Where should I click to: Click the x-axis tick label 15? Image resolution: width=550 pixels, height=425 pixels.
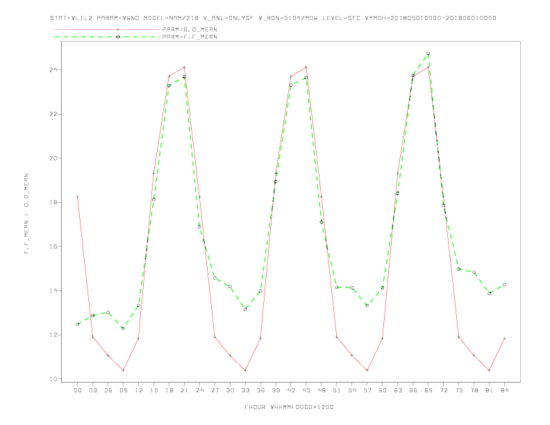[x=153, y=390]
